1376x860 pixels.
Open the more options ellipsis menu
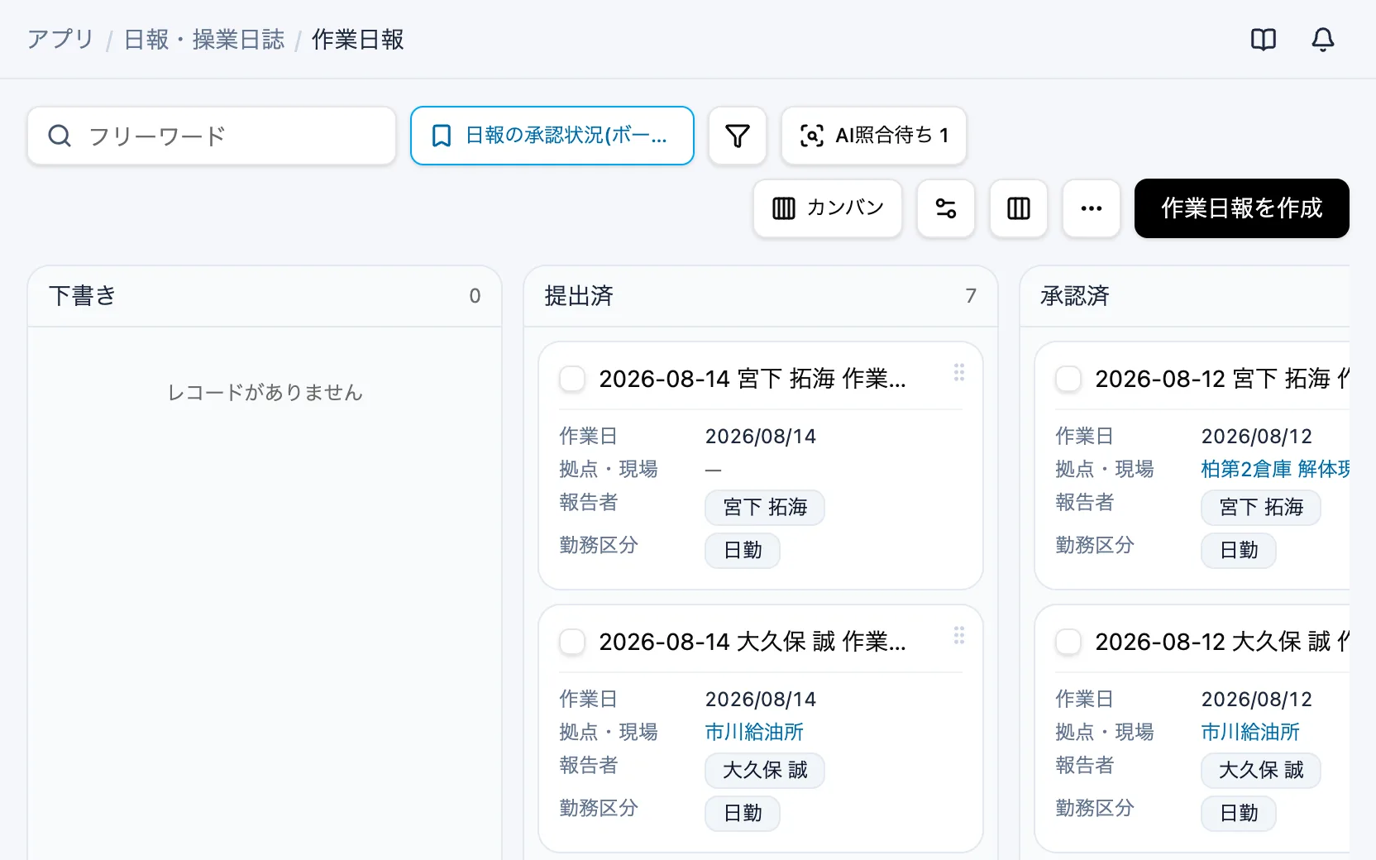[1092, 208]
